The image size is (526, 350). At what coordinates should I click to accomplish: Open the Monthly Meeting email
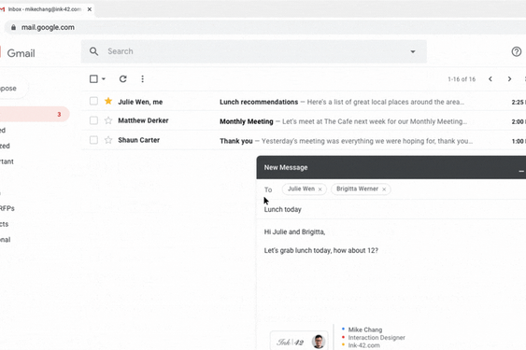coord(304,121)
